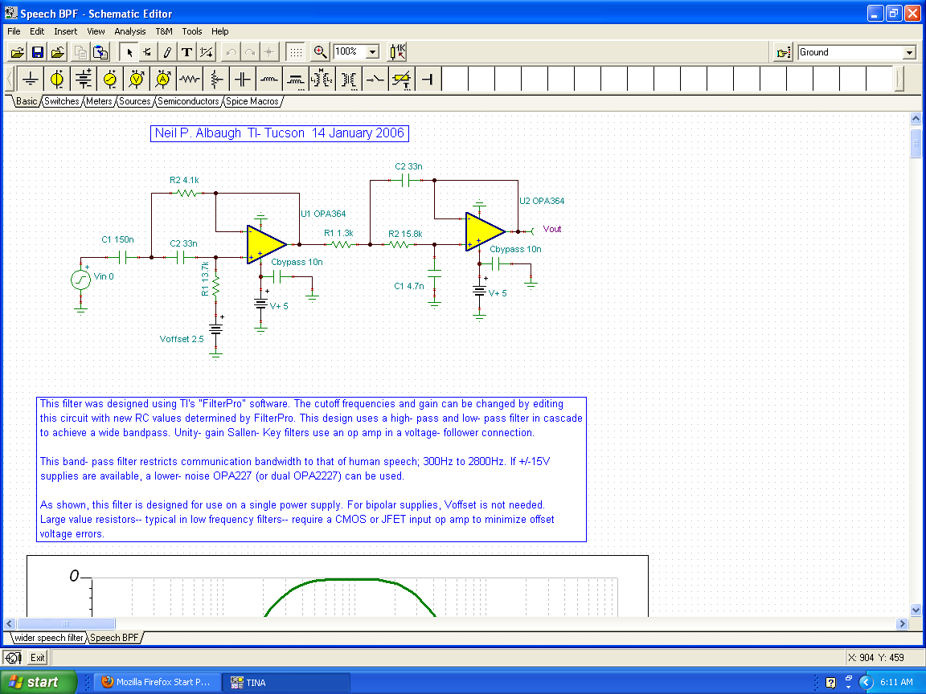Open the File menu

(14, 31)
